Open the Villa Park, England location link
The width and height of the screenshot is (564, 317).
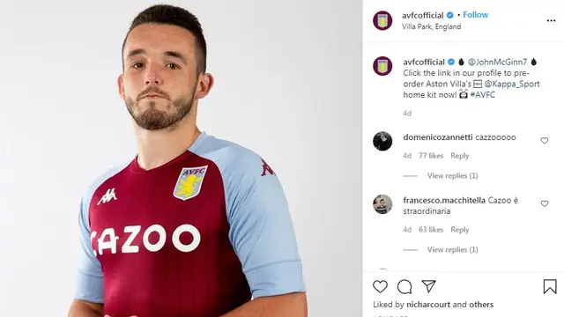tap(431, 26)
